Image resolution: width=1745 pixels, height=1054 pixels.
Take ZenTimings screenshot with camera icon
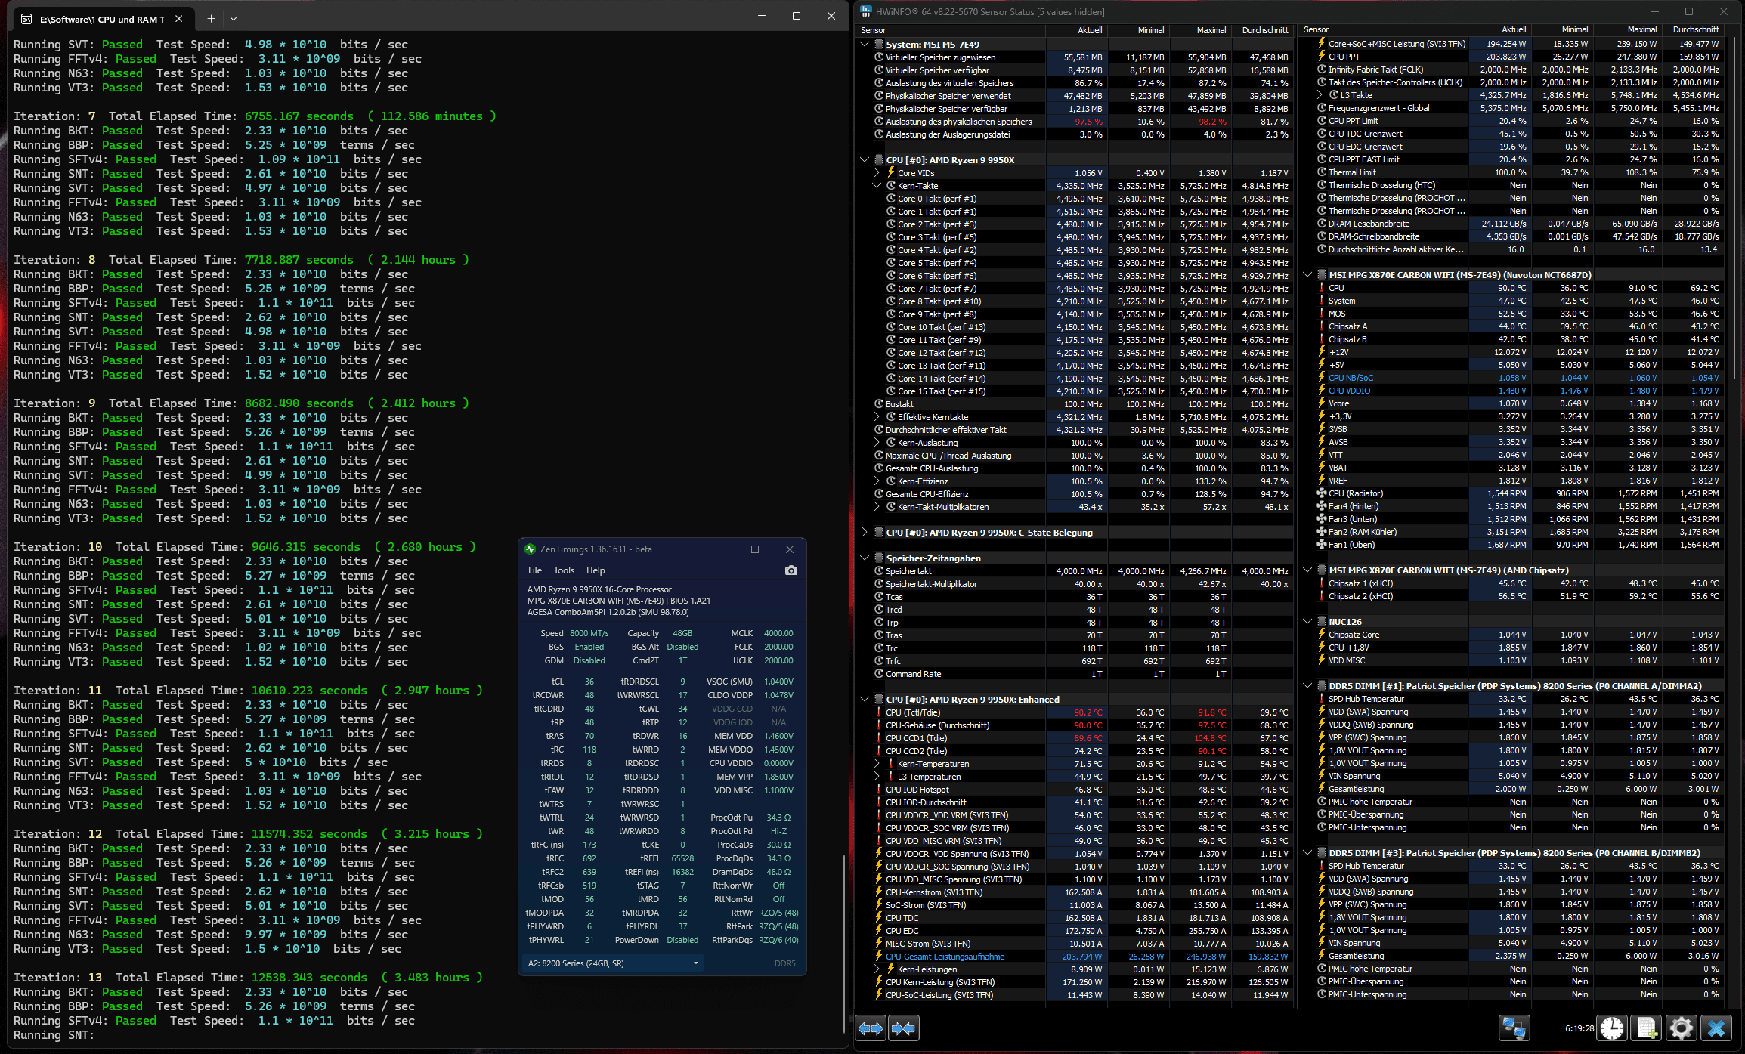pyautogui.click(x=791, y=570)
